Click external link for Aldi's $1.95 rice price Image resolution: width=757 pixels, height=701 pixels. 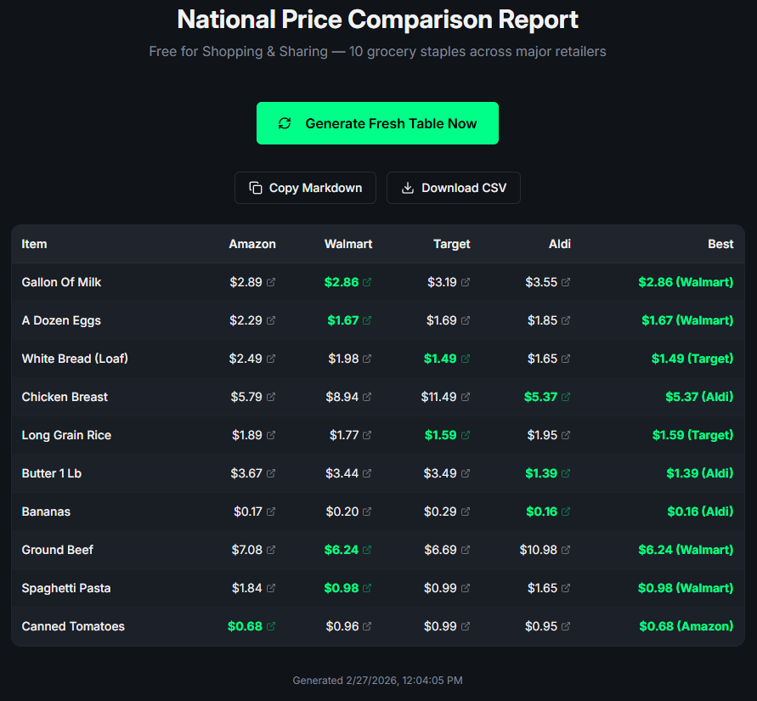pos(567,435)
